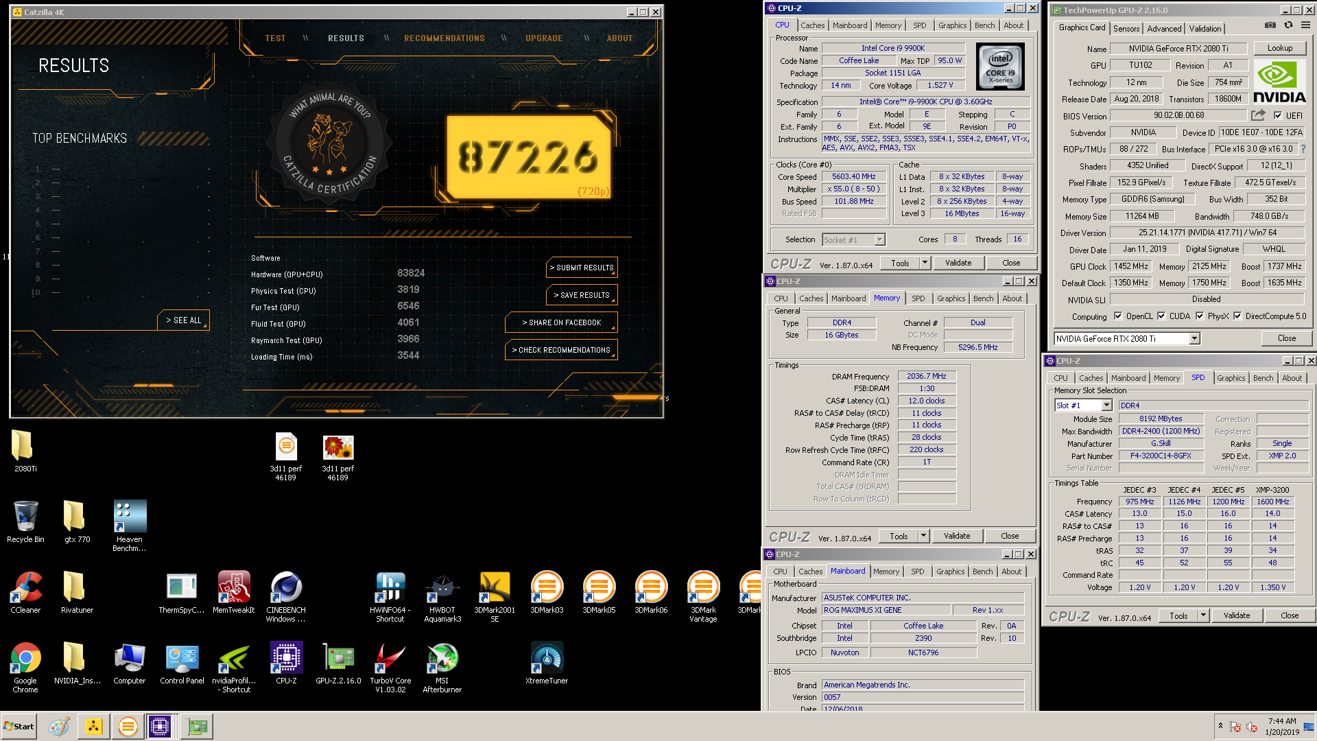Toggle the UEFI checkbox in GPU-Z
1317x741 pixels.
click(x=1277, y=115)
